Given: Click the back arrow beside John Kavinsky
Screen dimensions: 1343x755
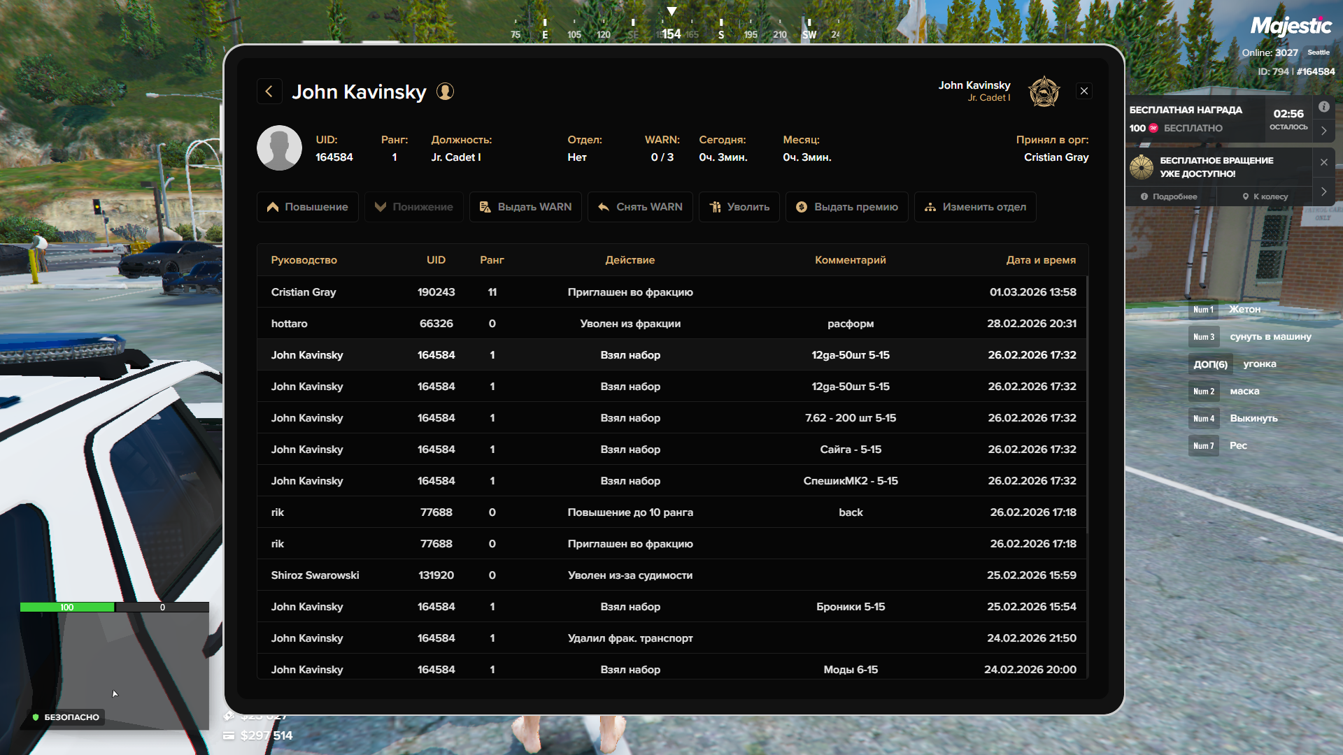Looking at the screenshot, I should (269, 92).
